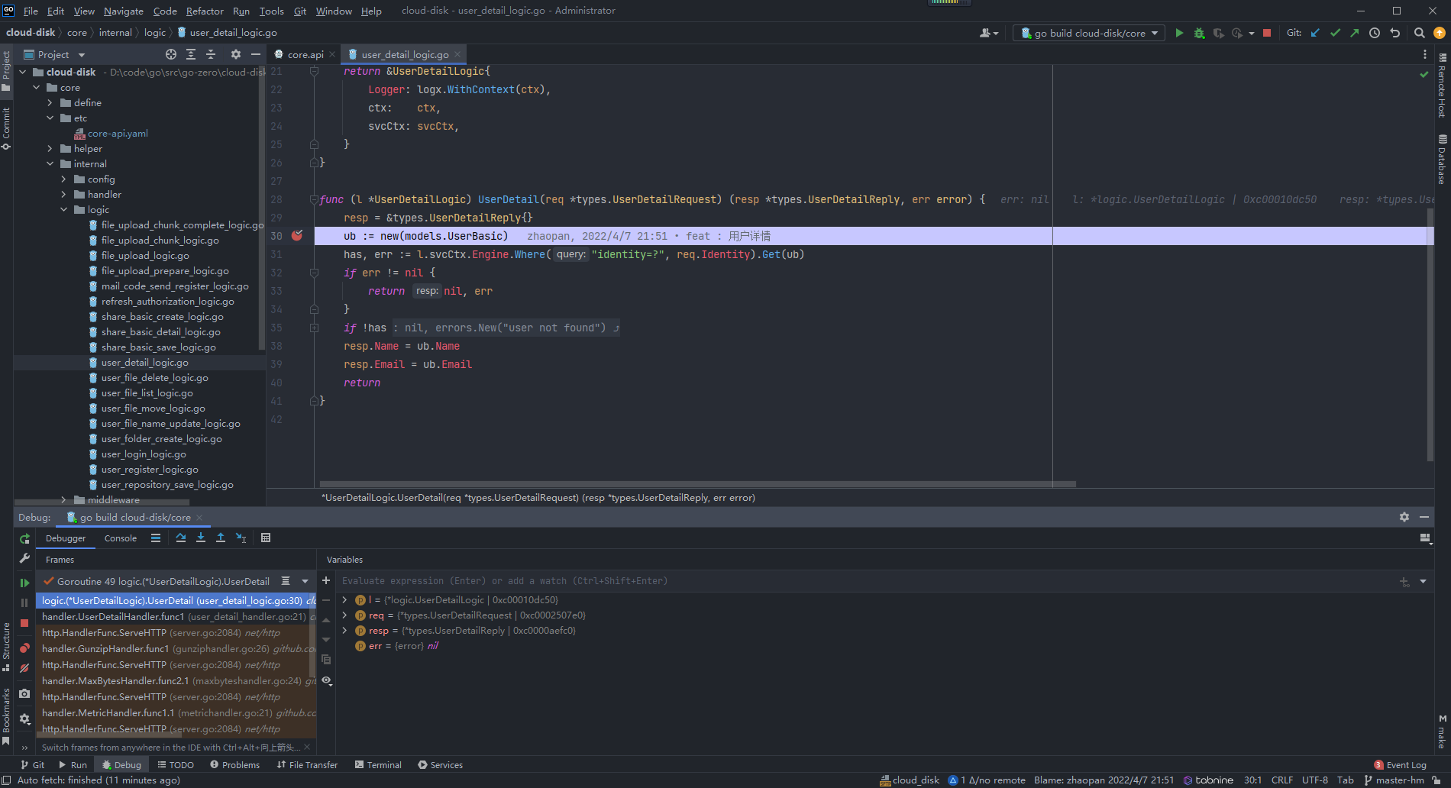Open user_login_logic.go in project tree
1451x788 pixels.
[x=144, y=454]
